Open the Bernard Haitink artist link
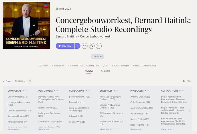197x134 pixels. (x=66, y=36)
